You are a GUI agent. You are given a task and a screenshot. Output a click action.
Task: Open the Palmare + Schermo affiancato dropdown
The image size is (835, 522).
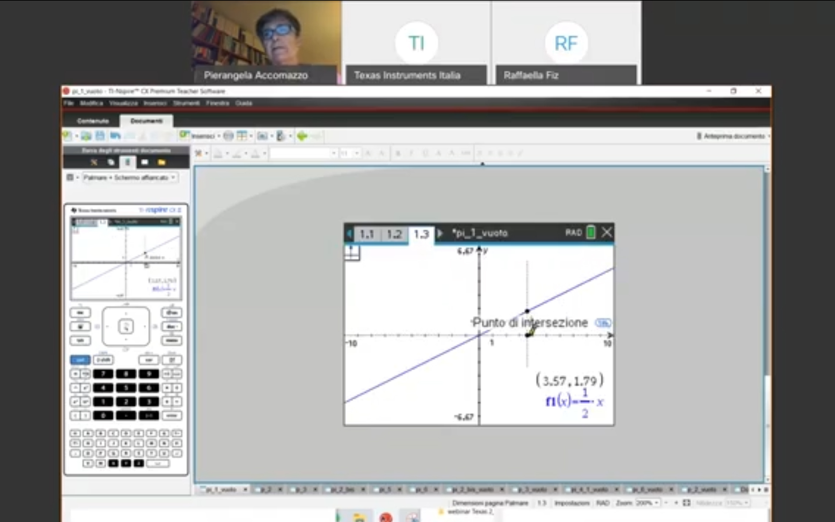coord(130,177)
